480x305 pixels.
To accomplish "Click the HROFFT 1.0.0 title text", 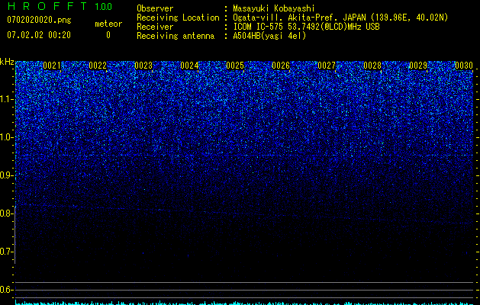I will click(60, 6).
